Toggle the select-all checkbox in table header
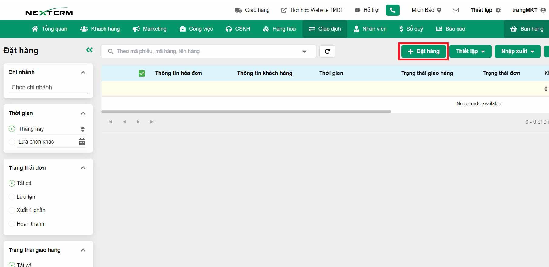This screenshot has height=267, width=549. (x=142, y=73)
